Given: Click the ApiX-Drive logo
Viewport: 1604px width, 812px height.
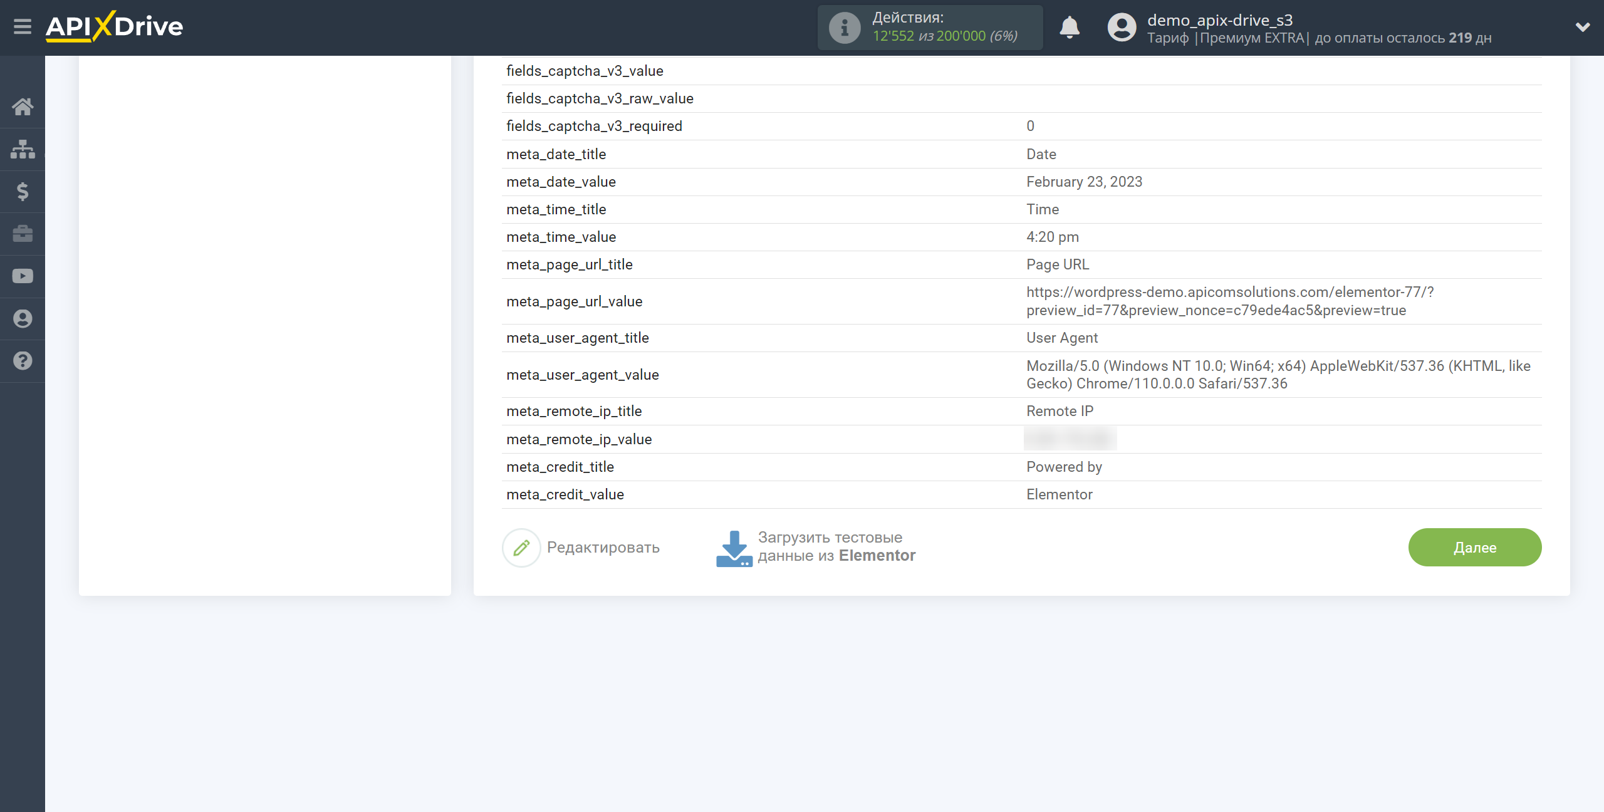Looking at the screenshot, I should pyautogui.click(x=114, y=26).
